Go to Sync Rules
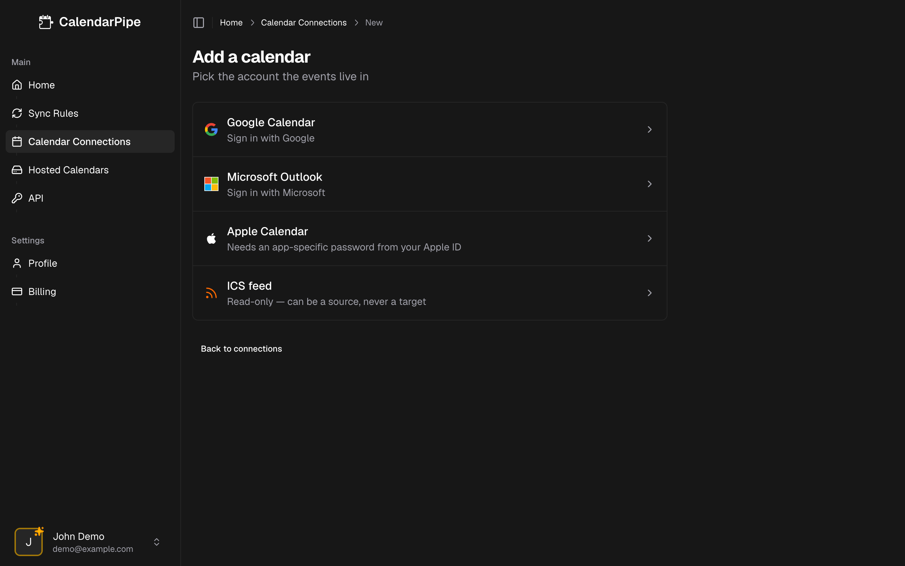 coord(90,114)
